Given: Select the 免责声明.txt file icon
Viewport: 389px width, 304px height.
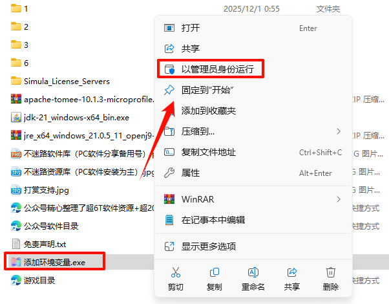Looking at the screenshot, I should click(16, 244).
